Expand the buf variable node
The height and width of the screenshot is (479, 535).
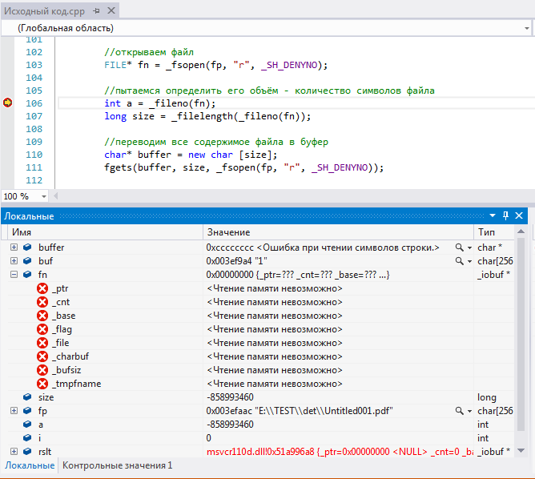tap(14, 261)
